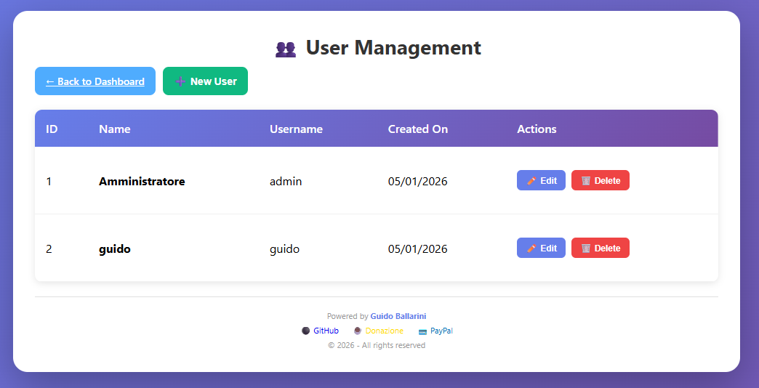Click the plus icon in New User
Screen dimensions: 759x388
180,82
